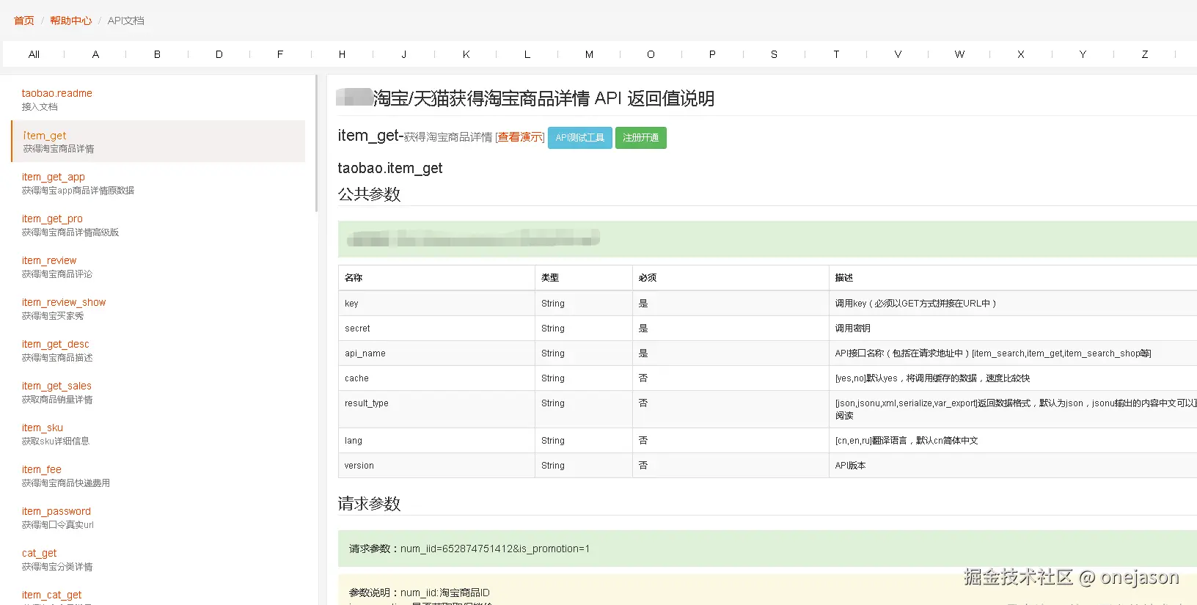Click the 公共参数 section heading

(x=369, y=194)
